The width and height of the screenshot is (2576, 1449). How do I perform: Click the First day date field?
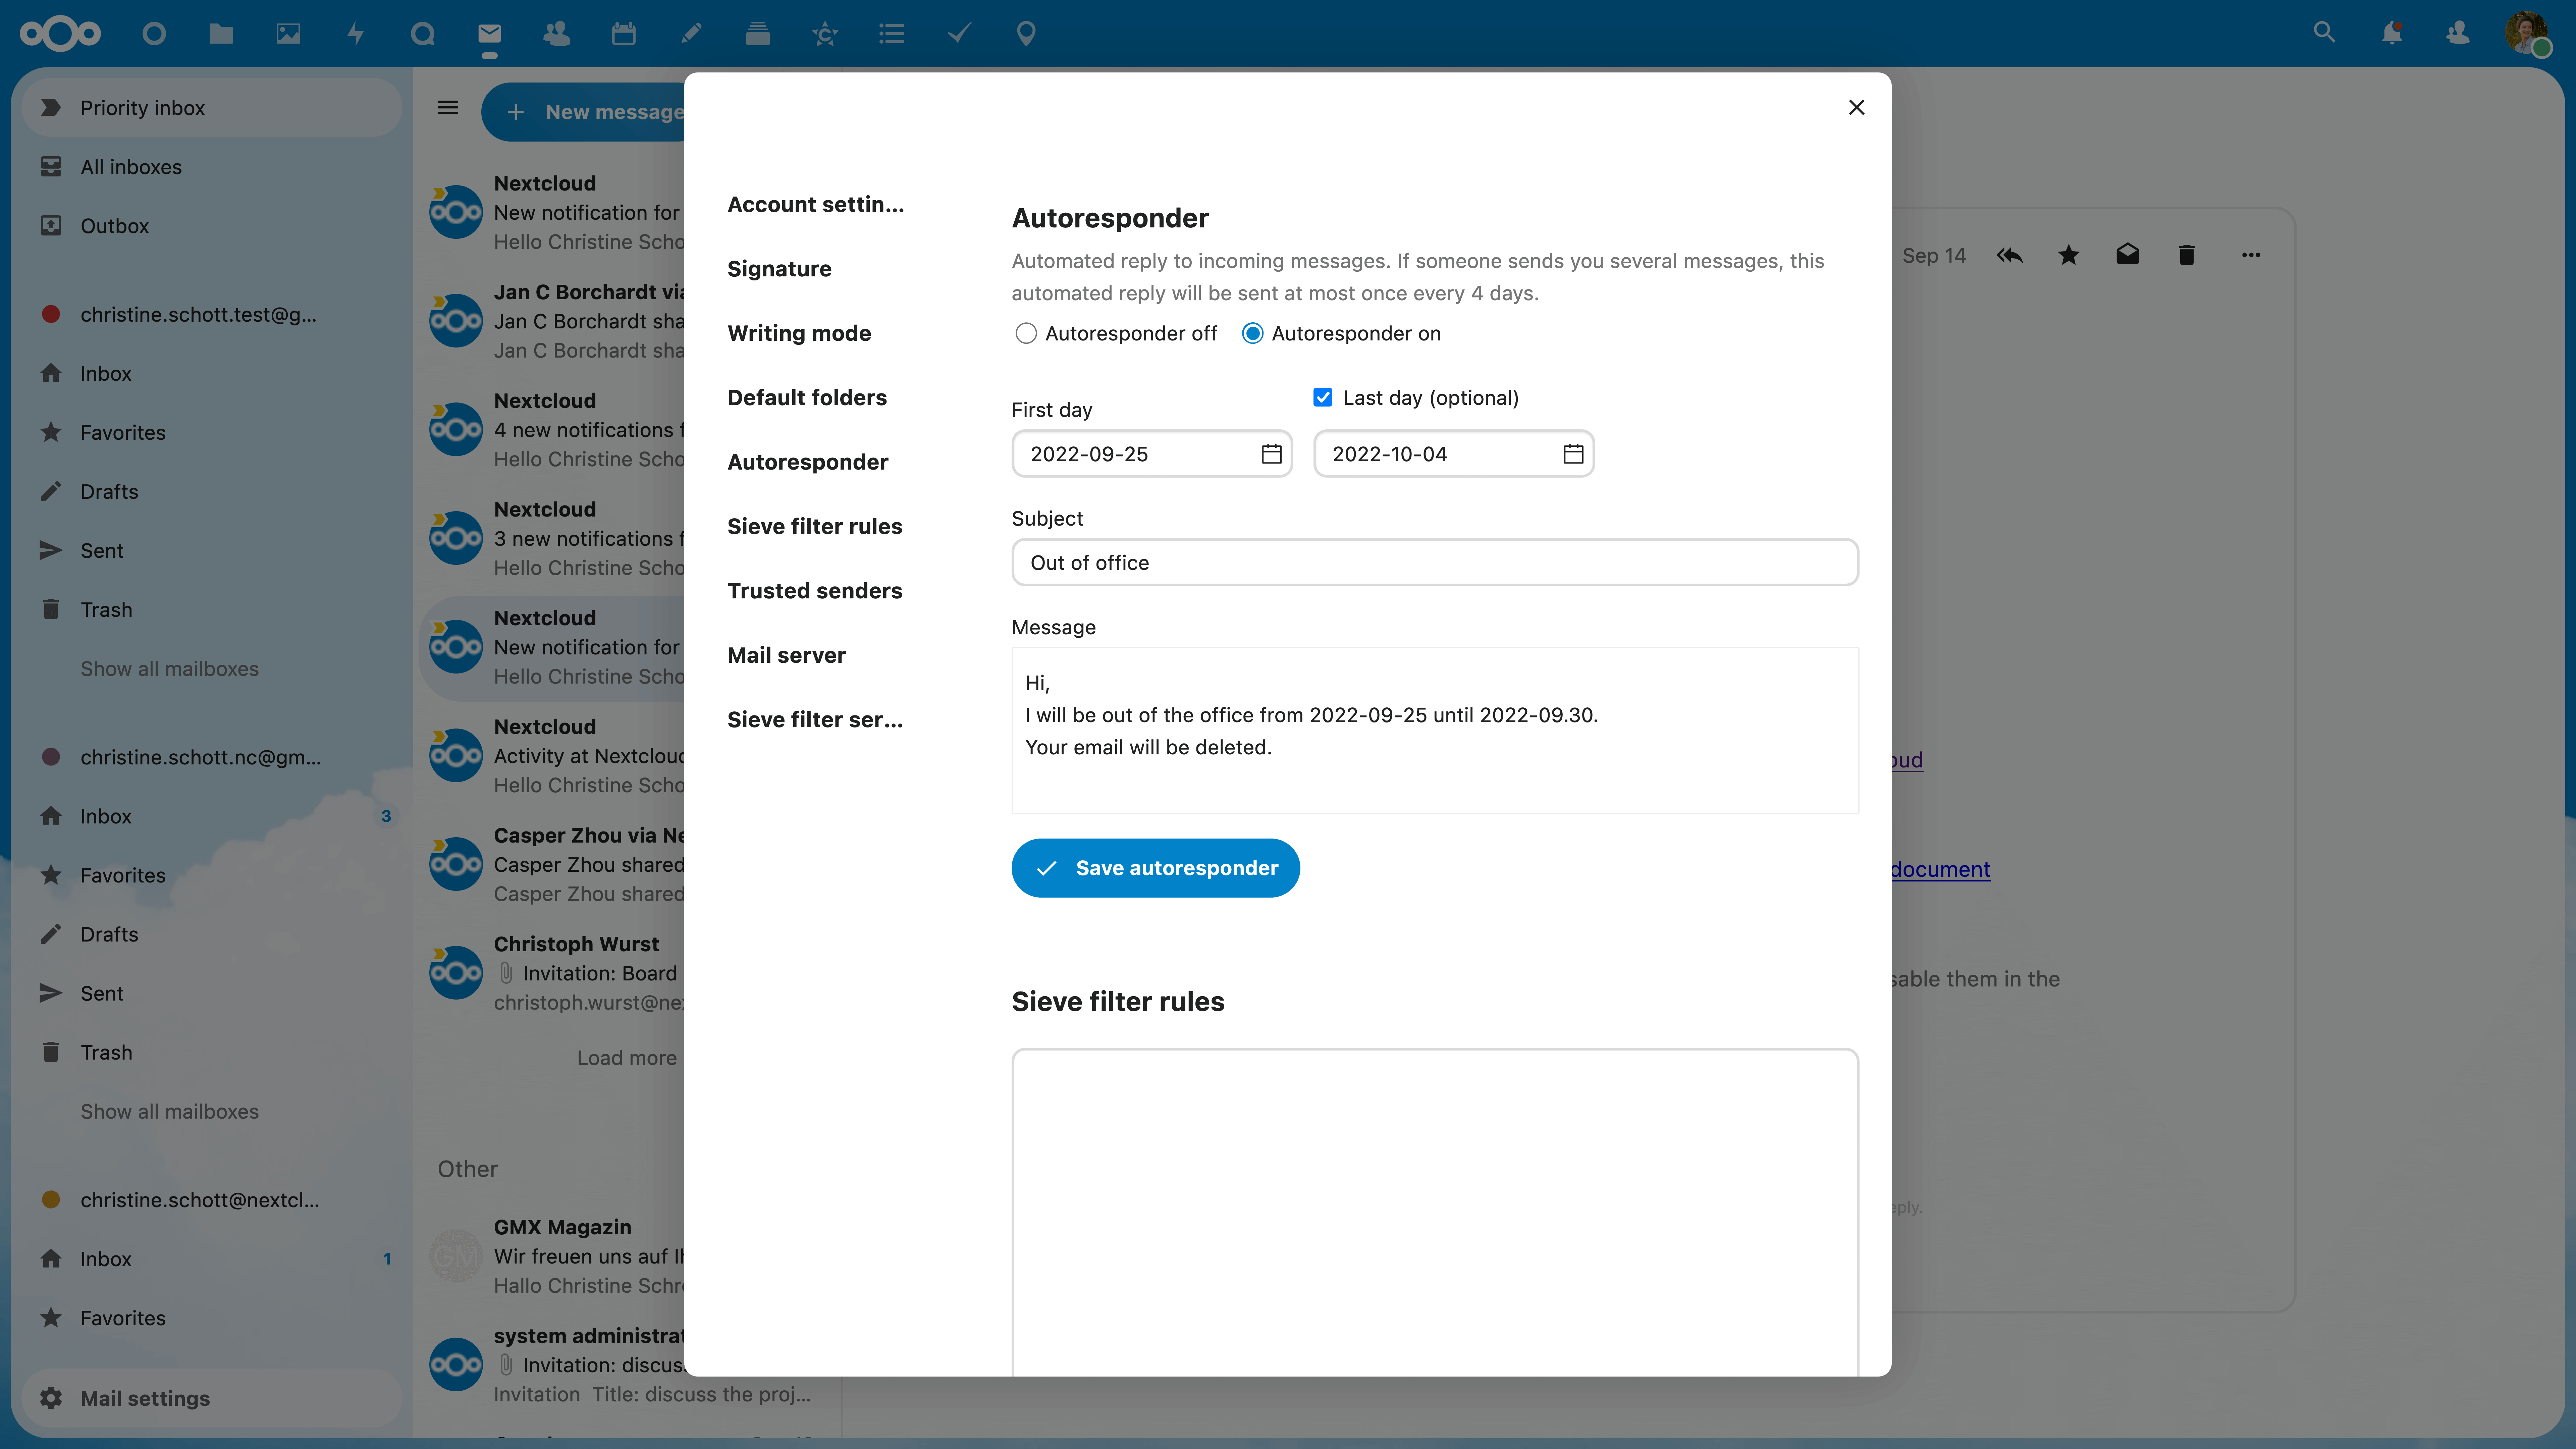1152,454
